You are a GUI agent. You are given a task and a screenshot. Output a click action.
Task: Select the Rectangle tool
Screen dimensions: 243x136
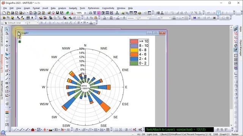pos(7,83)
